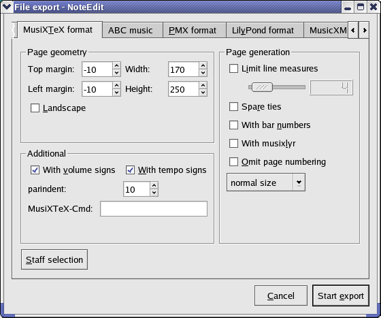Image resolution: width=381 pixels, height=318 pixels.
Task: Increase Left margin with up arrow
Action: [x=116, y=85]
